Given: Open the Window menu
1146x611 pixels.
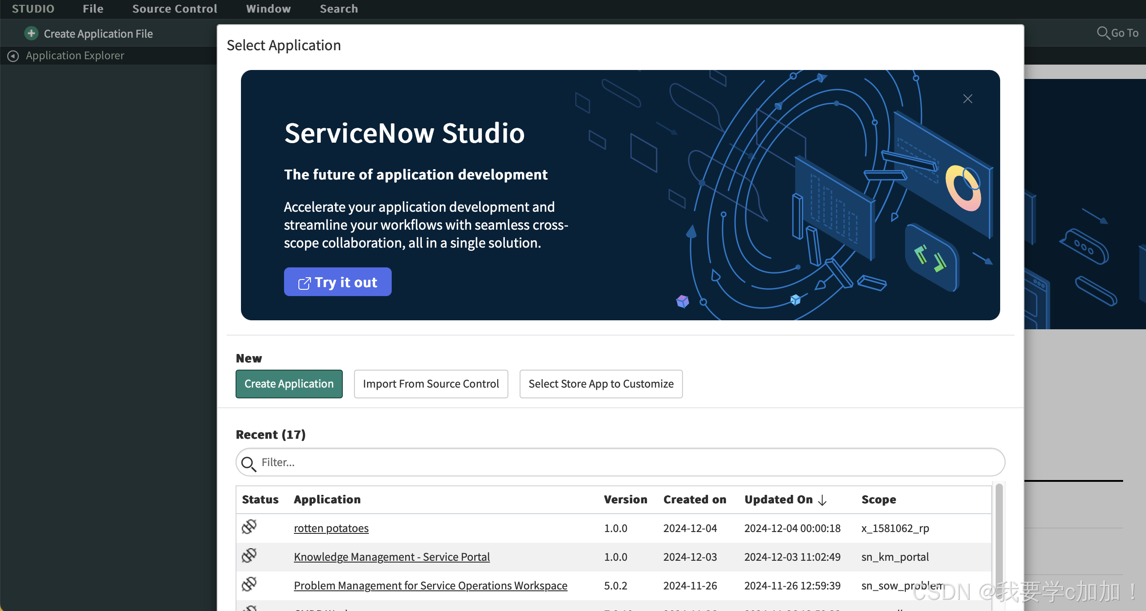Looking at the screenshot, I should pyautogui.click(x=268, y=9).
